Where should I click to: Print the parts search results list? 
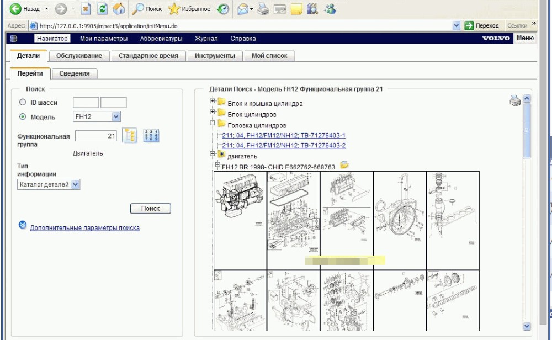click(x=515, y=100)
